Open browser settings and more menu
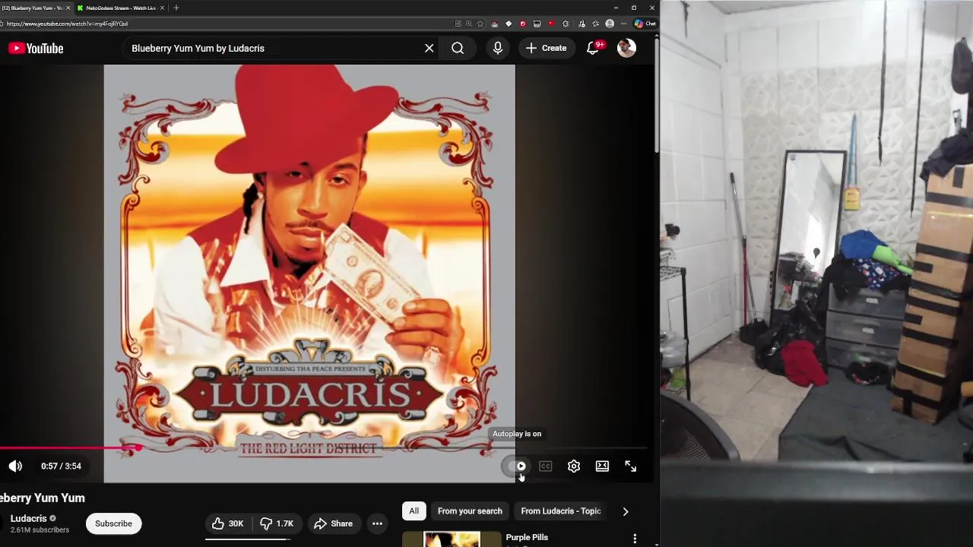 pyautogui.click(x=624, y=24)
